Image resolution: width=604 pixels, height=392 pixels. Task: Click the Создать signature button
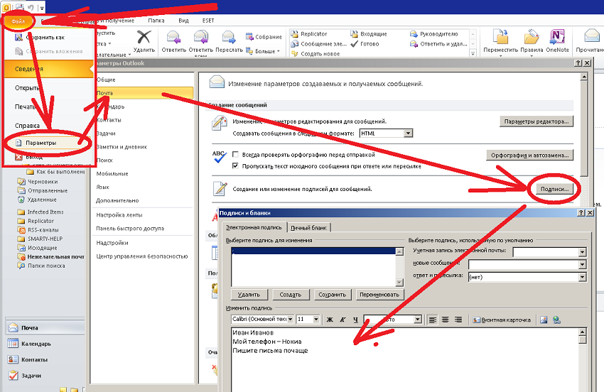point(290,295)
